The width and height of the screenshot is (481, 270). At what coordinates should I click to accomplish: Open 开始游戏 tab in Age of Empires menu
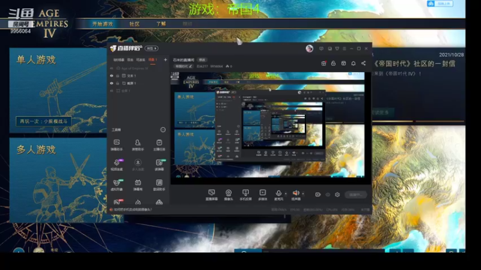(x=103, y=24)
